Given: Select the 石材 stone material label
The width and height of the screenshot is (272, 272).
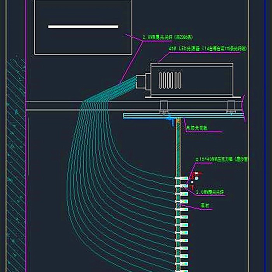Looking at the screenshot, I should coord(205,206).
